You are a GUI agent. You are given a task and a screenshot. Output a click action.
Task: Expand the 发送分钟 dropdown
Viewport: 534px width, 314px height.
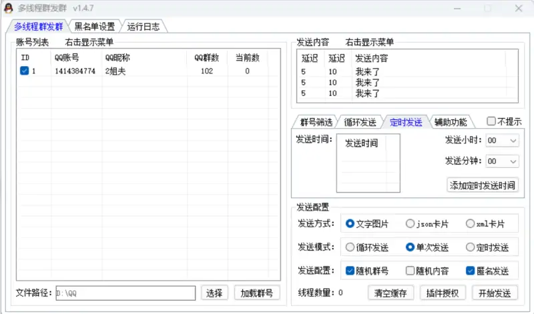point(502,161)
